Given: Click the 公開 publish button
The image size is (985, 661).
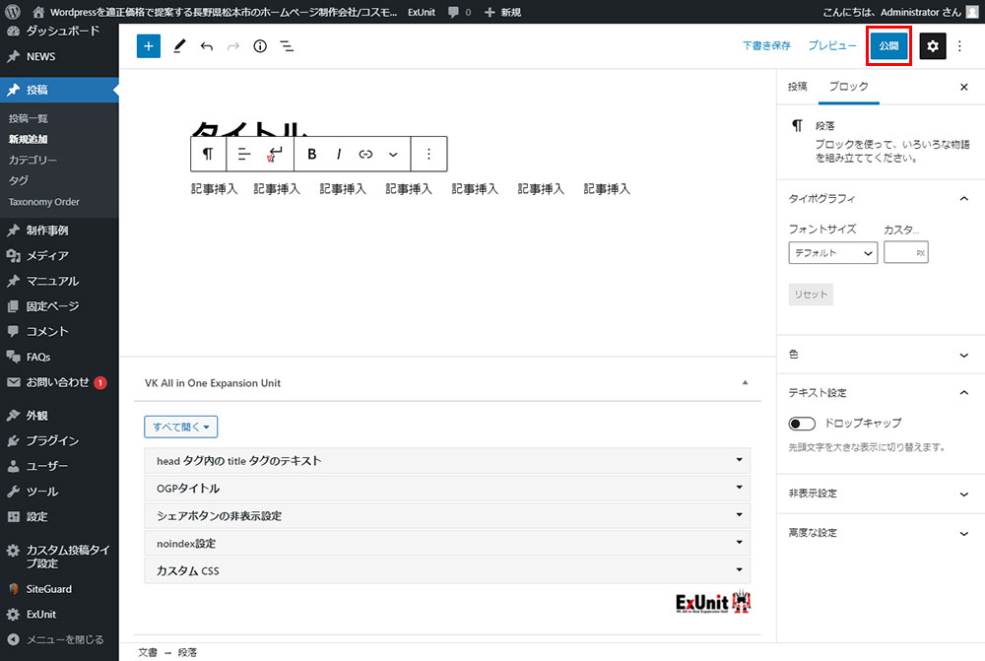Looking at the screenshot, I should [x=888, y=46].
